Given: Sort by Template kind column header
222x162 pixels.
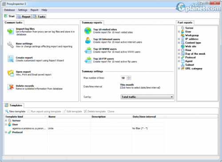Looking at the screenshot, I should coord(26,117).
